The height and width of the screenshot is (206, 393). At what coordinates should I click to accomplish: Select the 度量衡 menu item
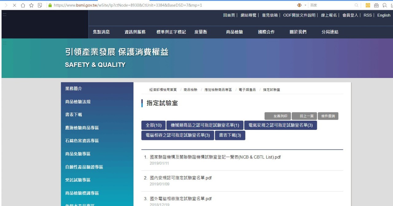pos(200,32)
